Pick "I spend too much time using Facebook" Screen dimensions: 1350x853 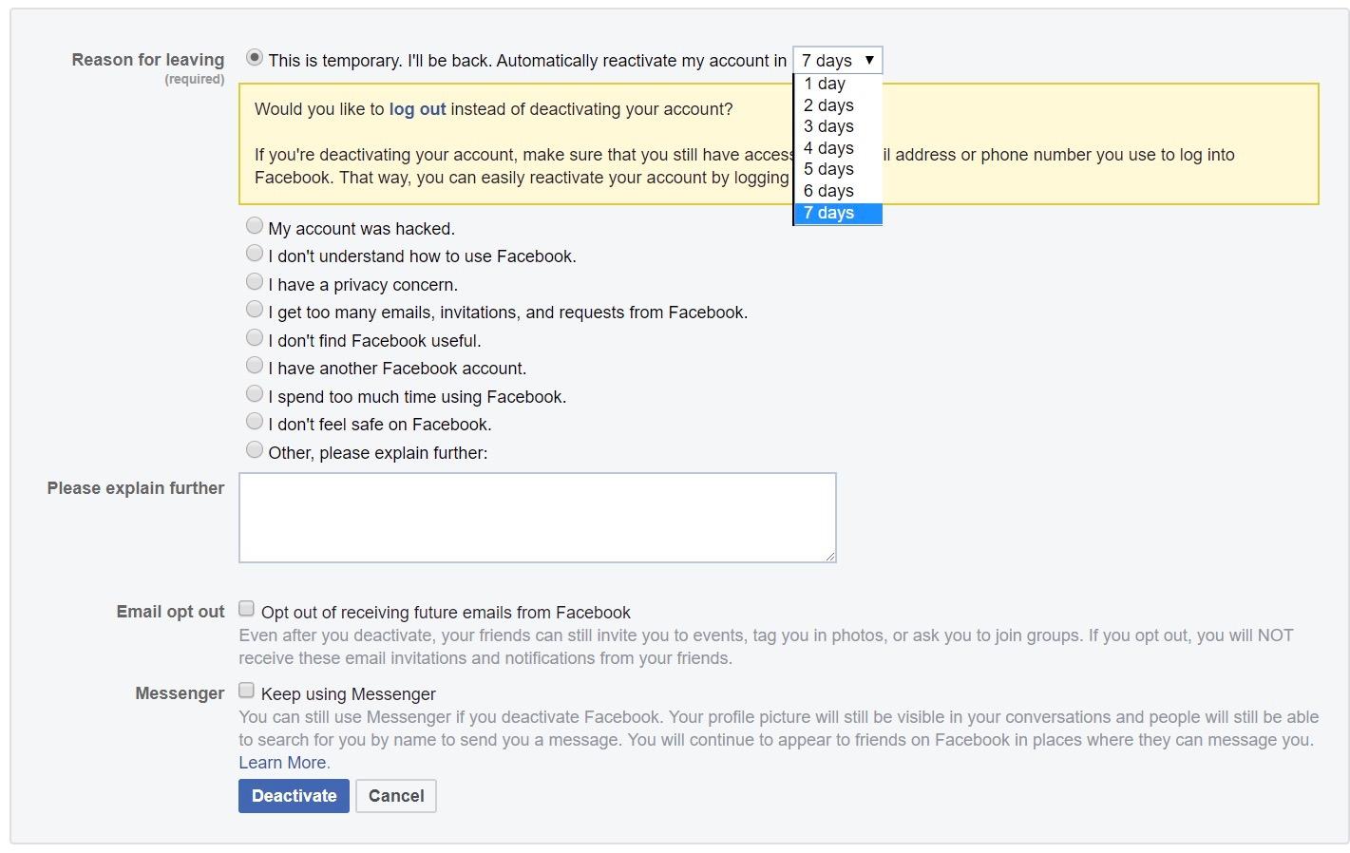click(255, 394)
